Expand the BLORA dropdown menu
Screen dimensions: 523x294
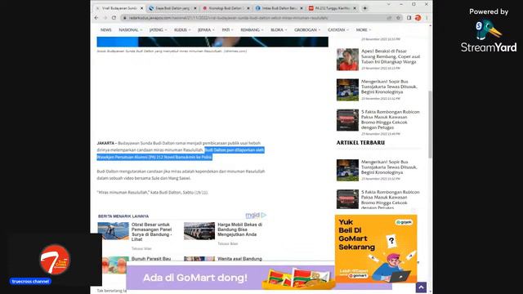coord(279,30)
